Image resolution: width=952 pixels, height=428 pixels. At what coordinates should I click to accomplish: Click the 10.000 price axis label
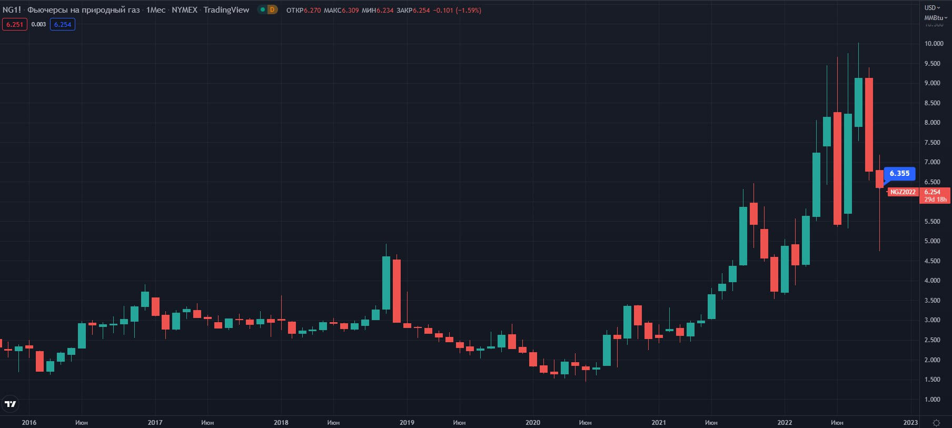934,44
